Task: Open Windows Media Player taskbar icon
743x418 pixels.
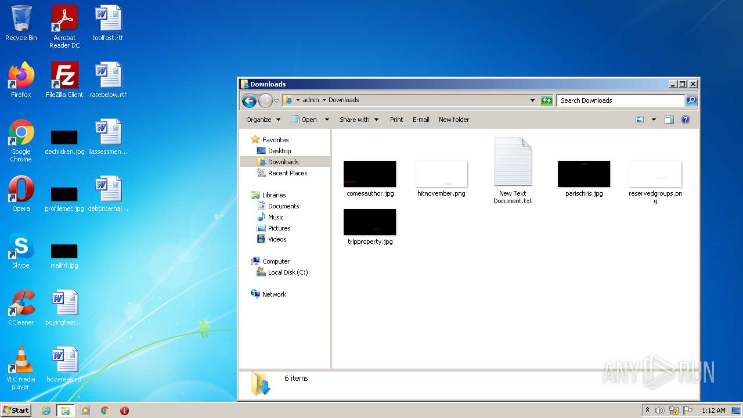Action: coord(85,410)
